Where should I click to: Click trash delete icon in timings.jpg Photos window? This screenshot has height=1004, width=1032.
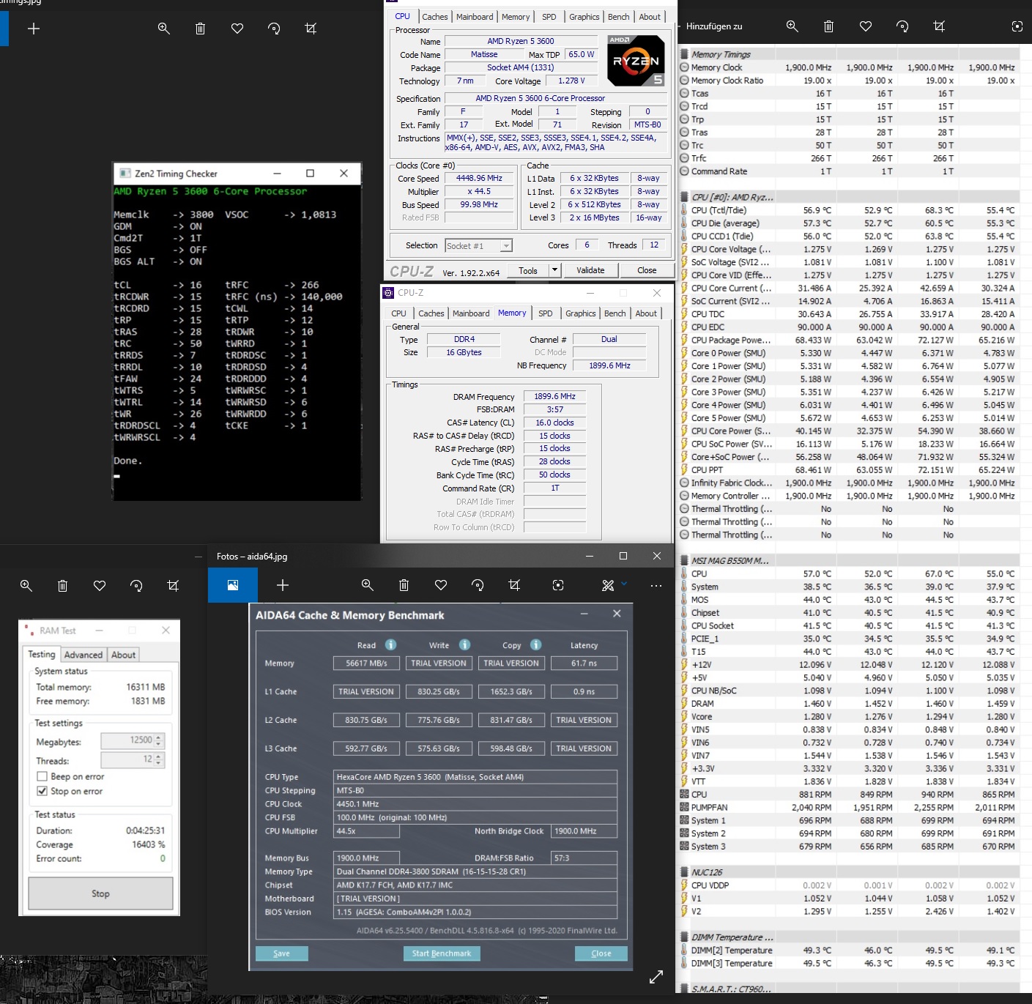[x=201, y=29]
